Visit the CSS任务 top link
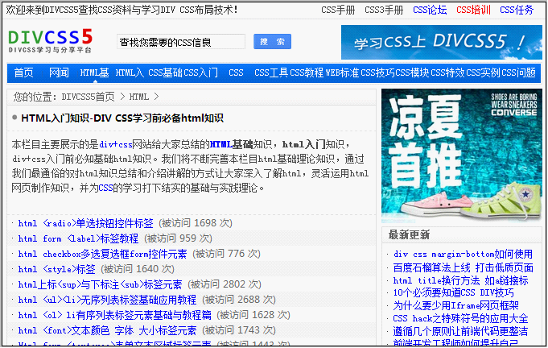The height and width of the screenshot is (348, 548). pos(516,10)
